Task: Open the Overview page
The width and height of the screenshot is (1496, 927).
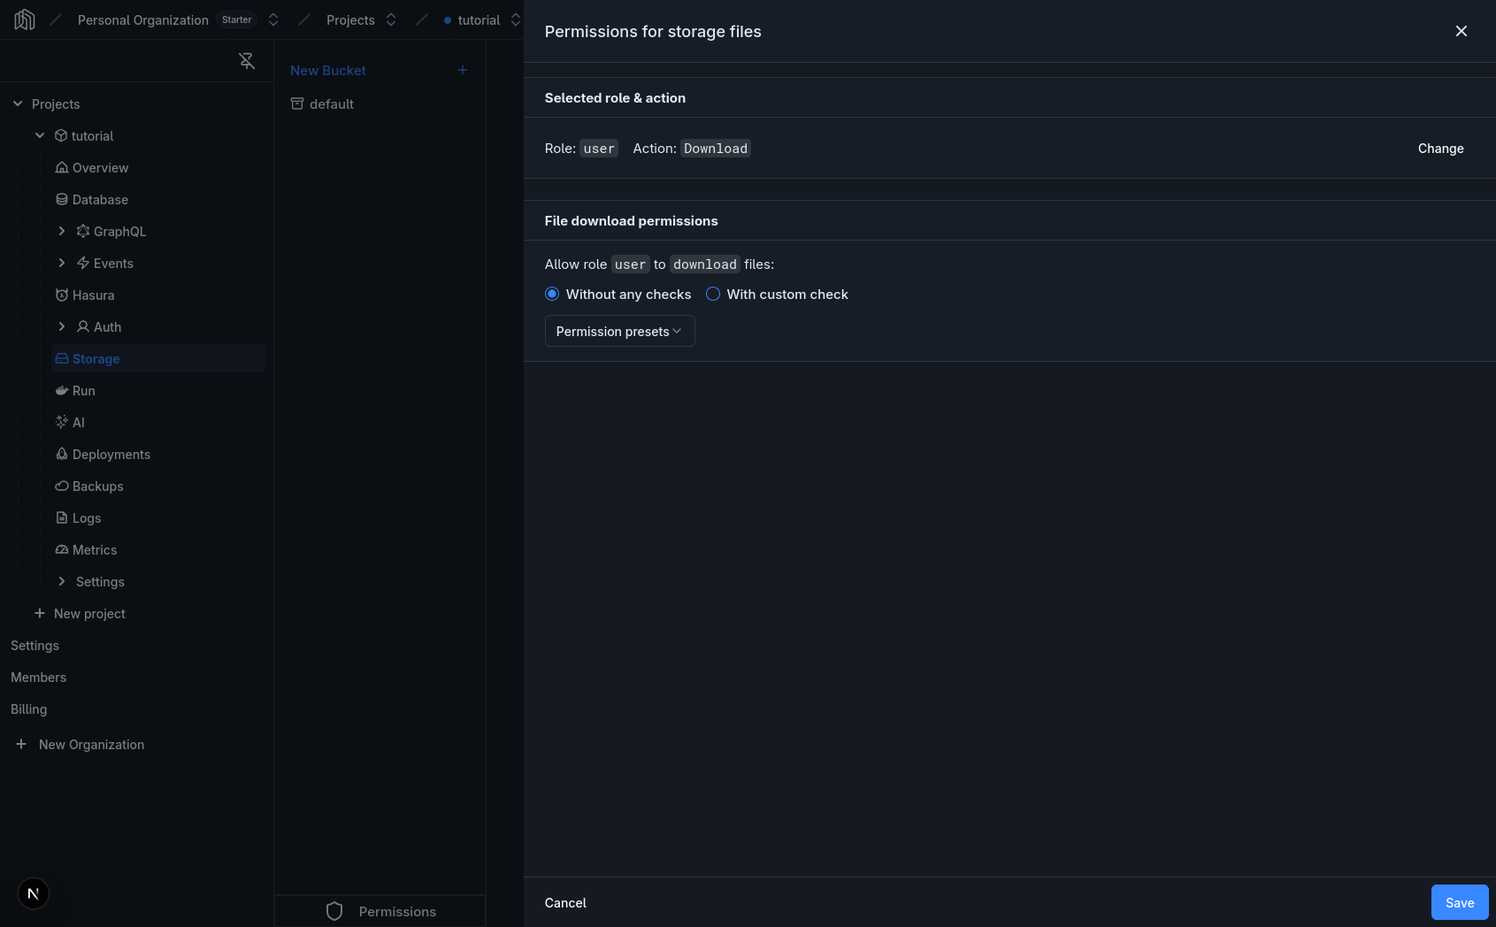Action: (100, 167)
